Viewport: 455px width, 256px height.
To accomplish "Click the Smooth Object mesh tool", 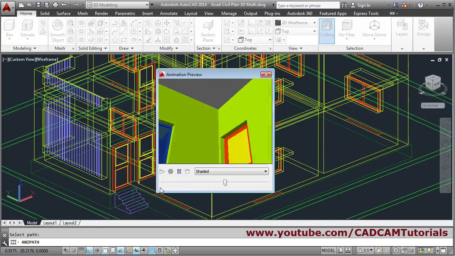I will click(57, 31).
